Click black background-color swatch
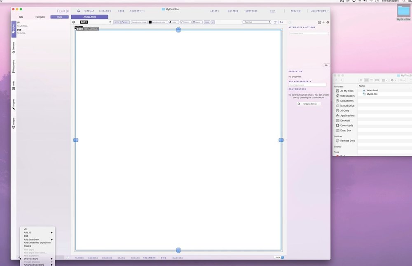Screen dimensions: 412x266 (150, 22)
